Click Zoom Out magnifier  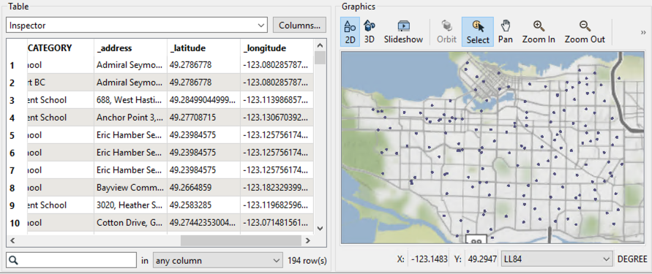[x=585, y=31]
